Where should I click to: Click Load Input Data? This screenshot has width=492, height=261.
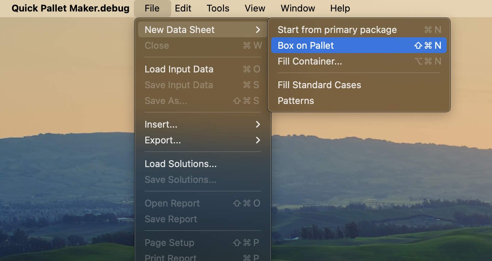203,69
